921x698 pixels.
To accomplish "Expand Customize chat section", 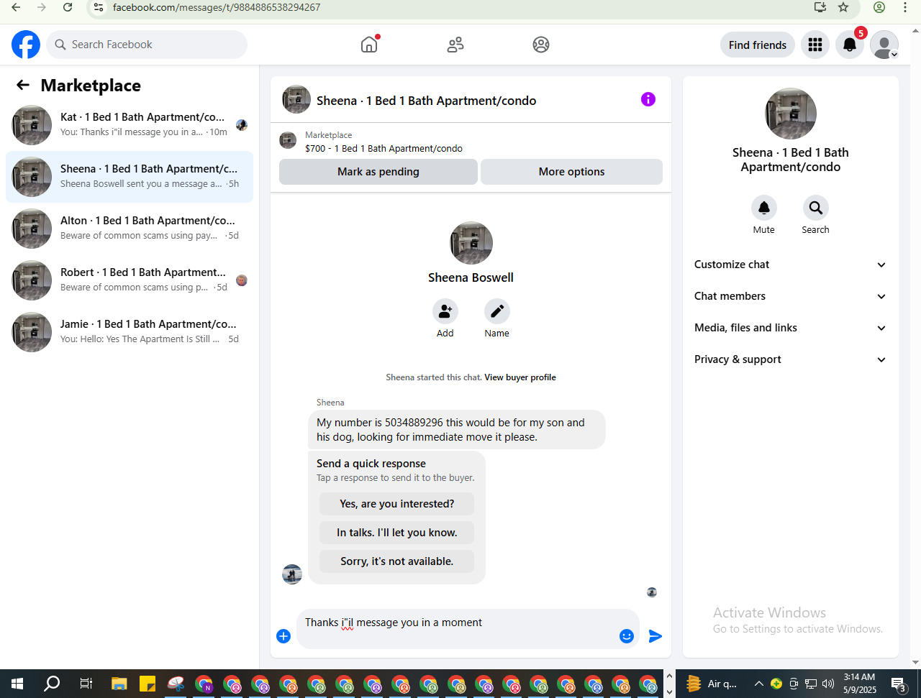I will click(790, 265).
